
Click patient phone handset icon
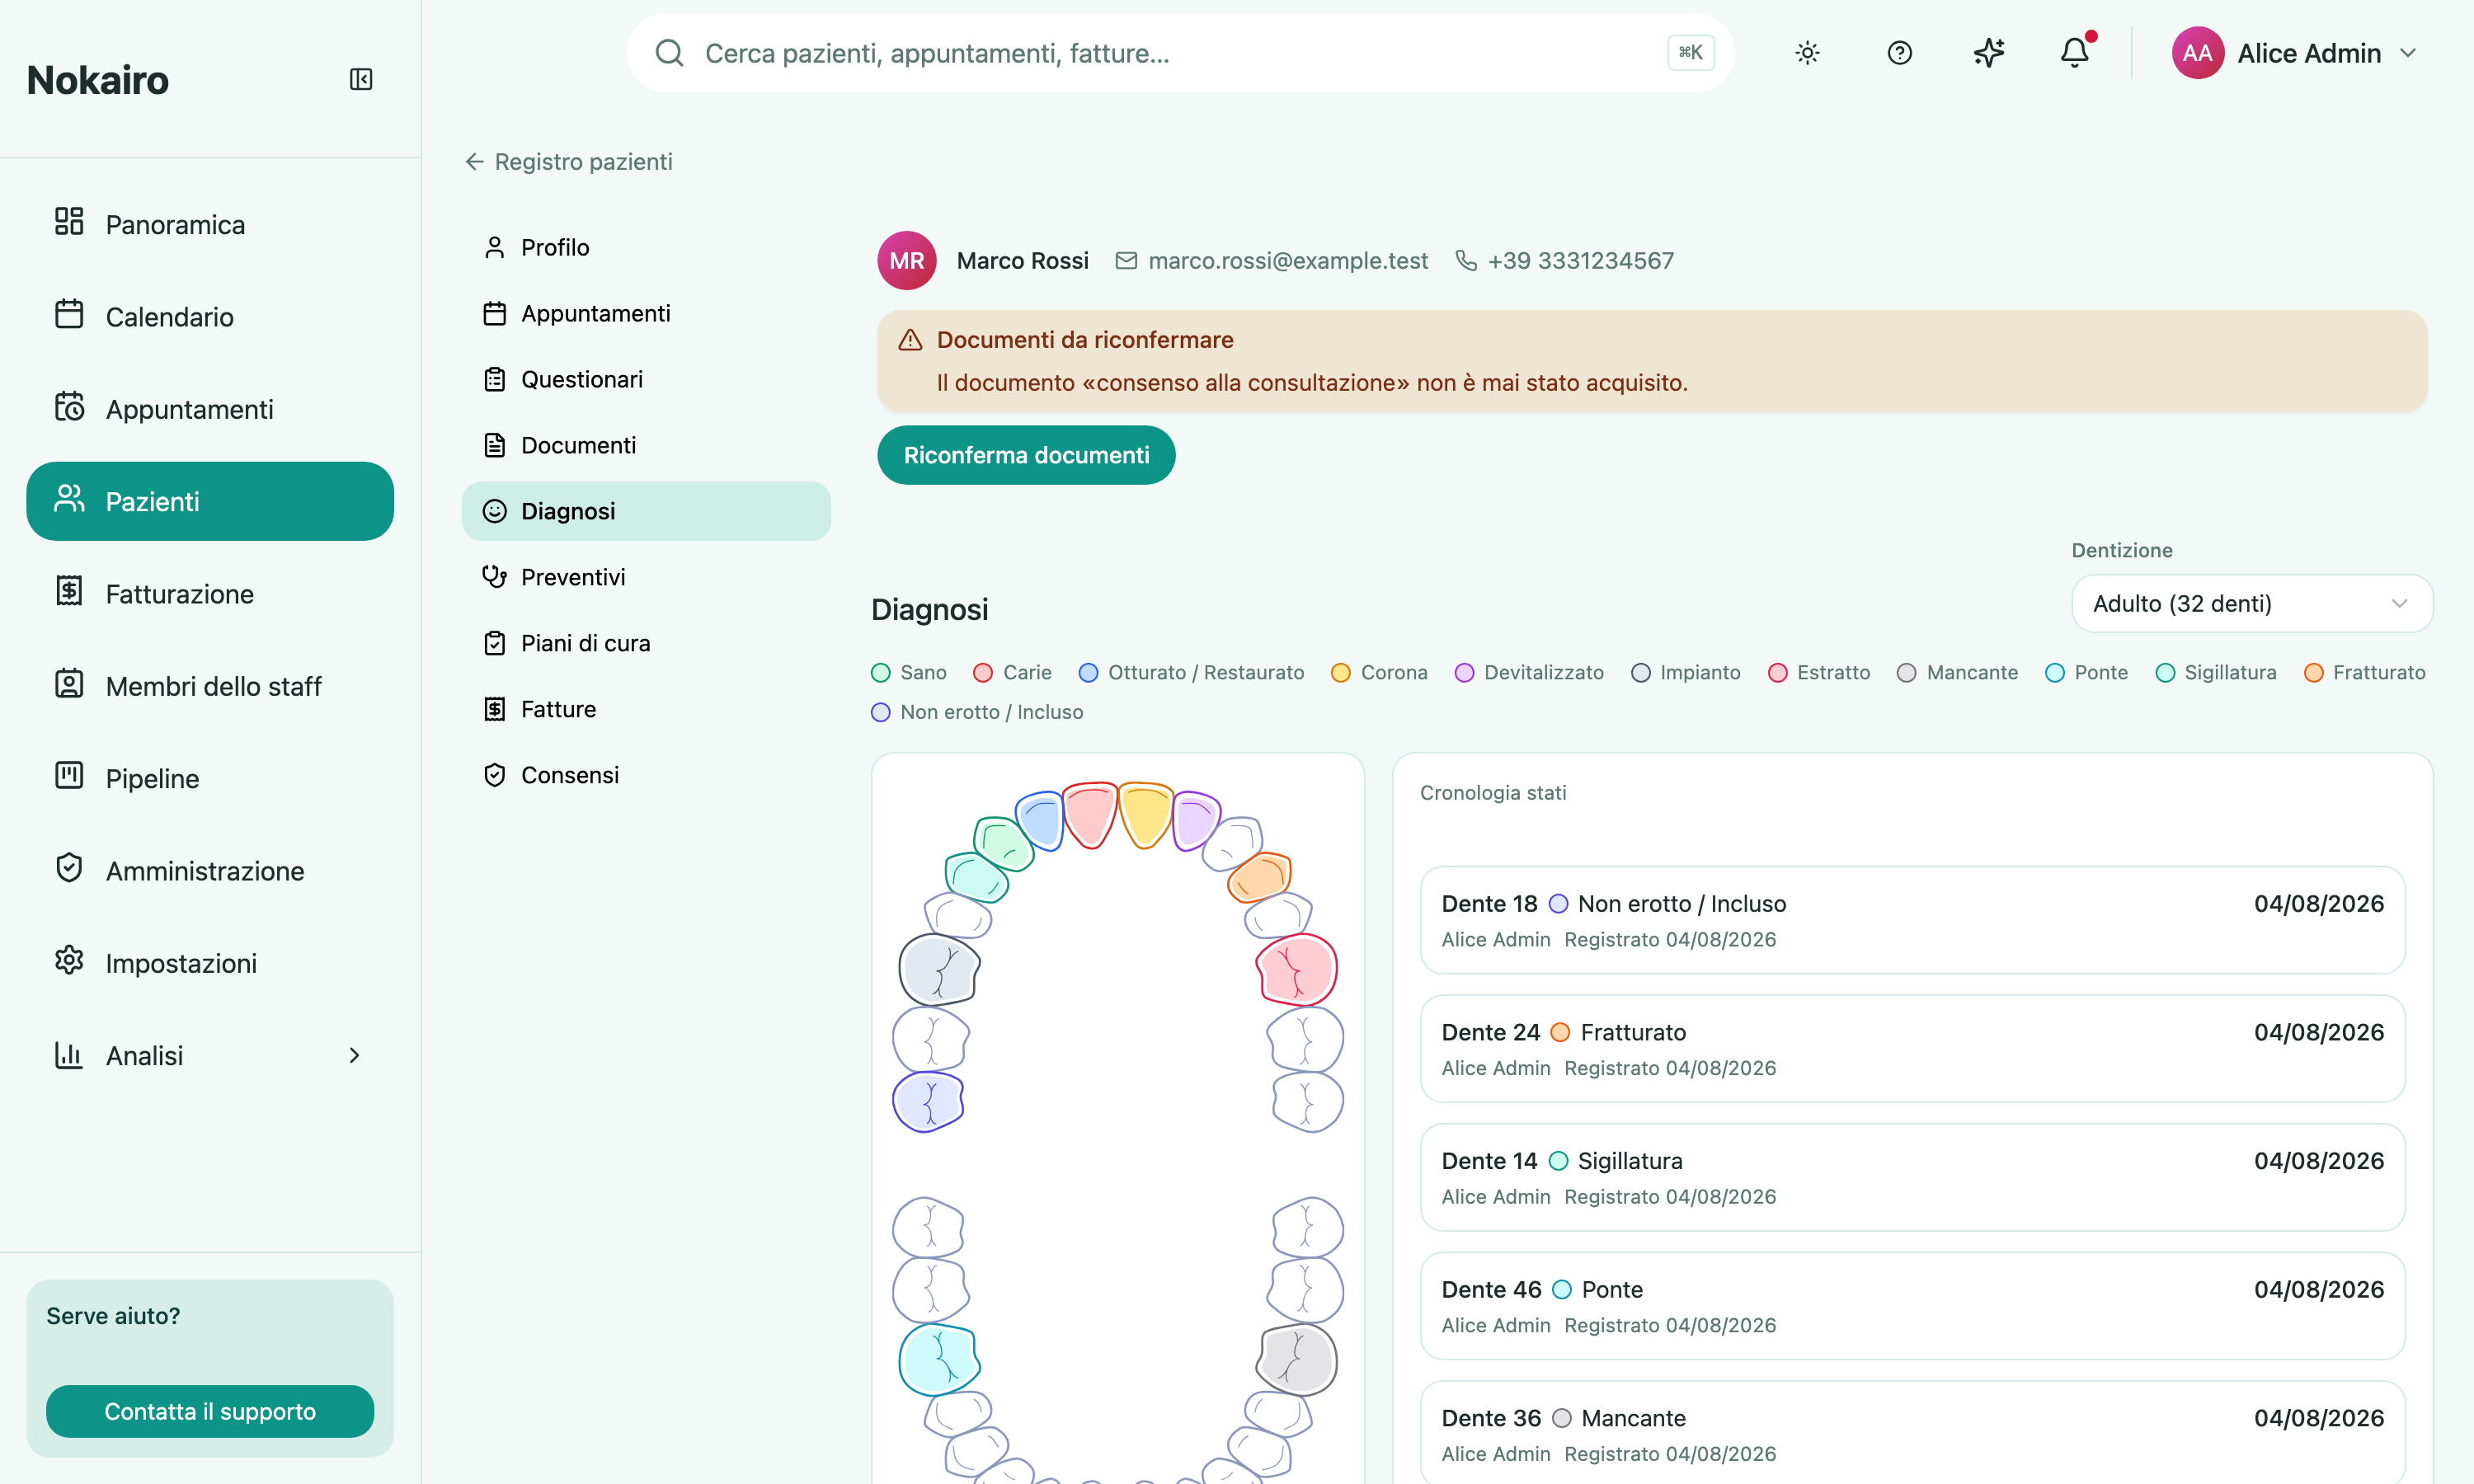[x=1466, y=261]
